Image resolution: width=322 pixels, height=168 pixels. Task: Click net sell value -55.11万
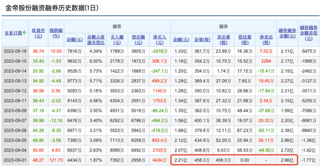tap(266, 130)
